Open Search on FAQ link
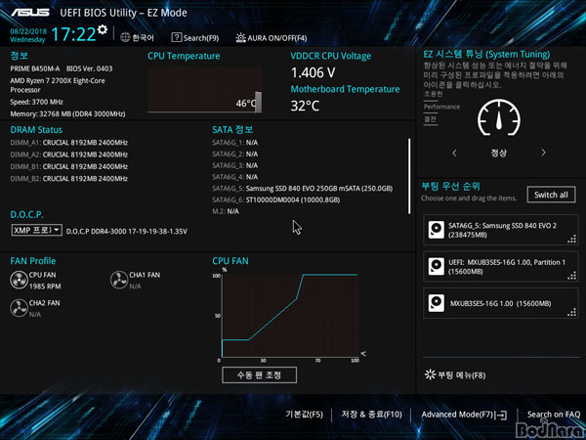Viewport: 586px width, 440px height. (x=554, y=415)
